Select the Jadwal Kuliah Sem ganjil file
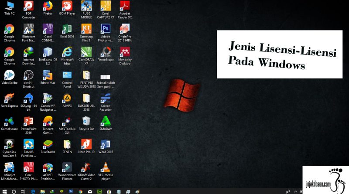 point(106,81)
